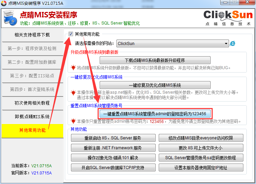Open 初次使用相关教程 tab

click(32, 103)
